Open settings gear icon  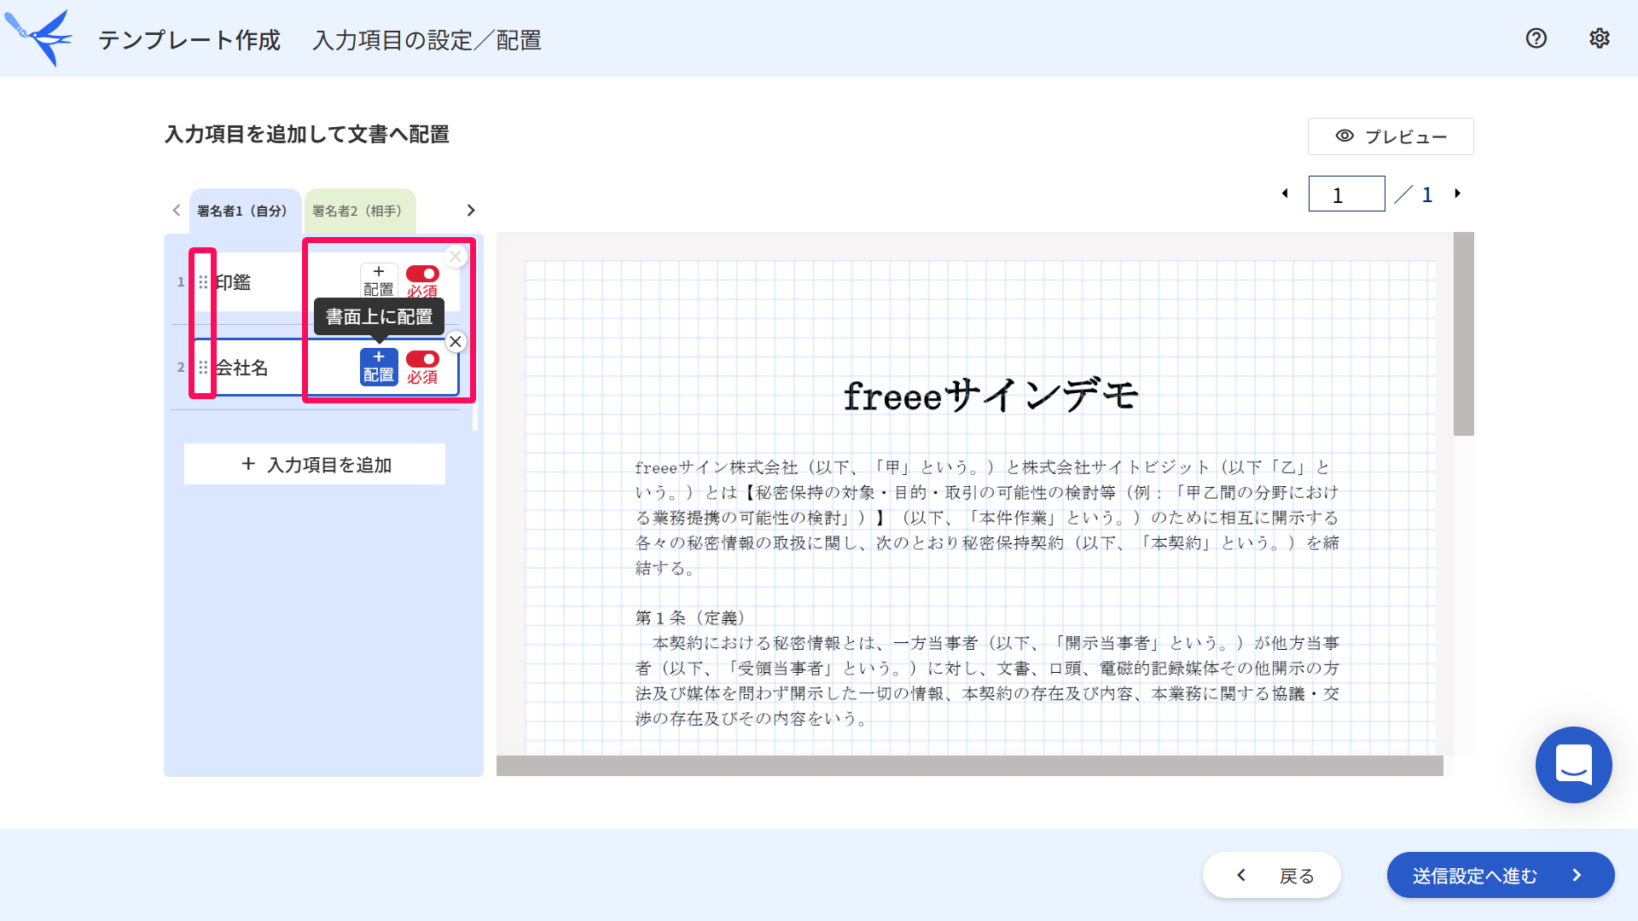[1600, 38]
